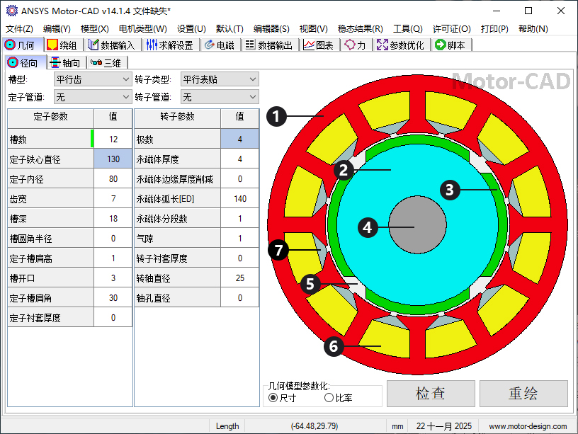The image size is (578, 434).
Task: Open the 脚本 script tab
Action: (450, 45)
